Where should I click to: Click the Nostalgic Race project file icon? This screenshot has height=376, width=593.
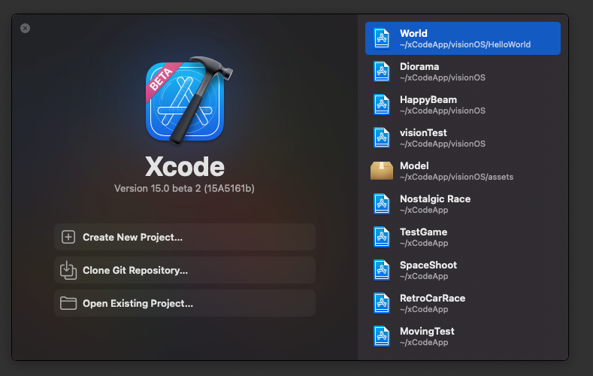pos(382,204)
